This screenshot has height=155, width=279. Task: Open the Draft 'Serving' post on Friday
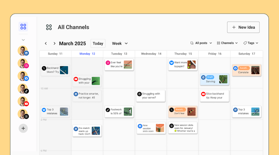pos(214,79)
